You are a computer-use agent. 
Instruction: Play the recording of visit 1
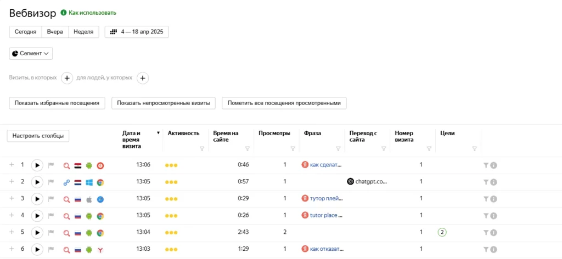37,165
